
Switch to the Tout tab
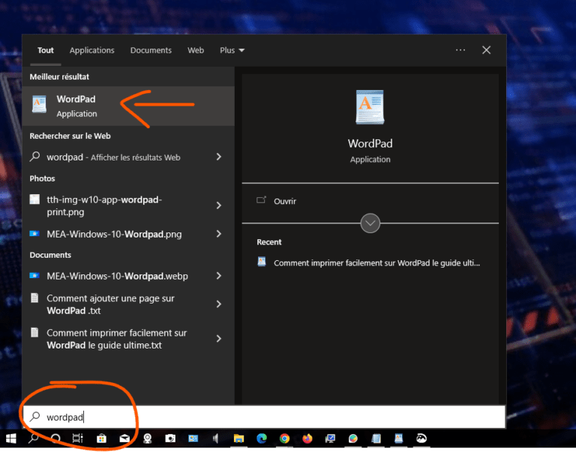46,50
